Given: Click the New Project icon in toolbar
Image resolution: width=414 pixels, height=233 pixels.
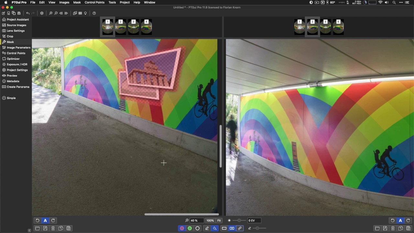Looking at the screenshot, I should (x=4, y=13).
